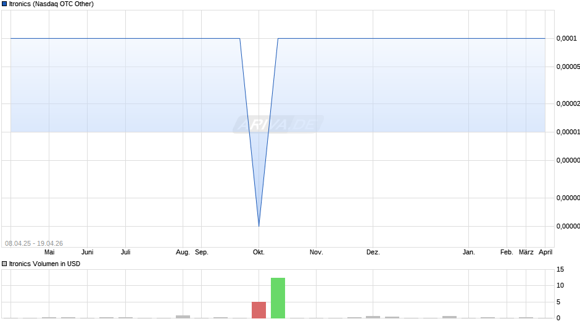Click the '0,00005' price axis value
Image resolution: width=580 pixels, height=324 pixels.
[568, 67]
